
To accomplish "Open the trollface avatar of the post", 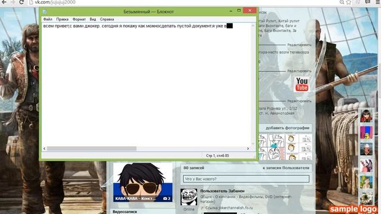I will 189,197.
